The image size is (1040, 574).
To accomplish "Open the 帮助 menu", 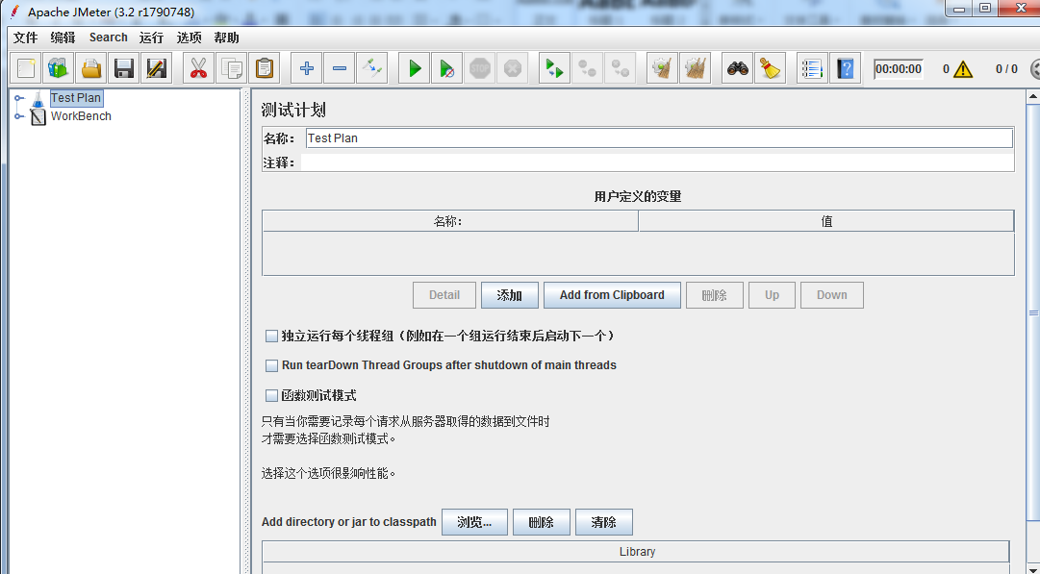I will tap(227, 37).
